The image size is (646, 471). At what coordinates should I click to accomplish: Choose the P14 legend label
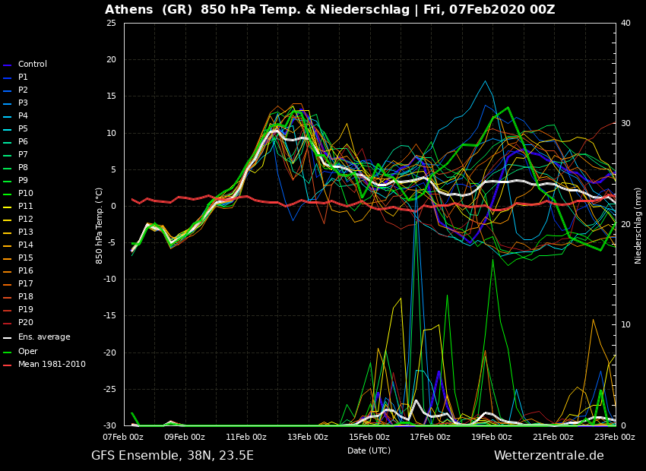(26, 245)
